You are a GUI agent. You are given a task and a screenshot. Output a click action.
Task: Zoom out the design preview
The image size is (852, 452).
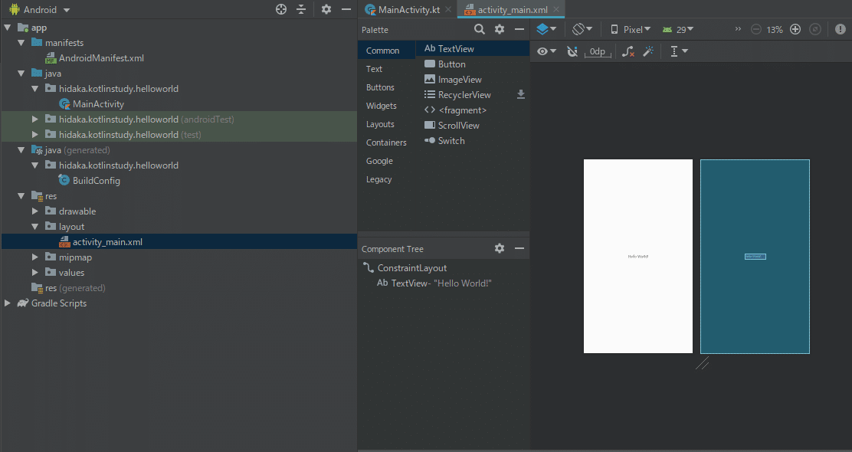[x=755, y=29]
